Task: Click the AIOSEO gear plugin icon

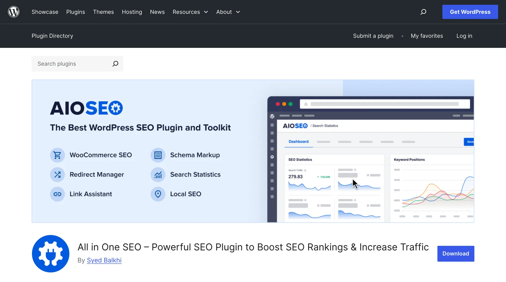Action: 51,254
